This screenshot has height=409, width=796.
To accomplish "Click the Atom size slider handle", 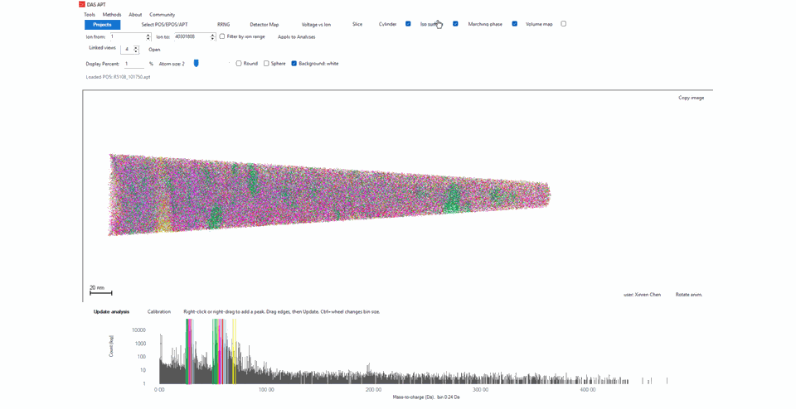I will [x=196, y=64].
